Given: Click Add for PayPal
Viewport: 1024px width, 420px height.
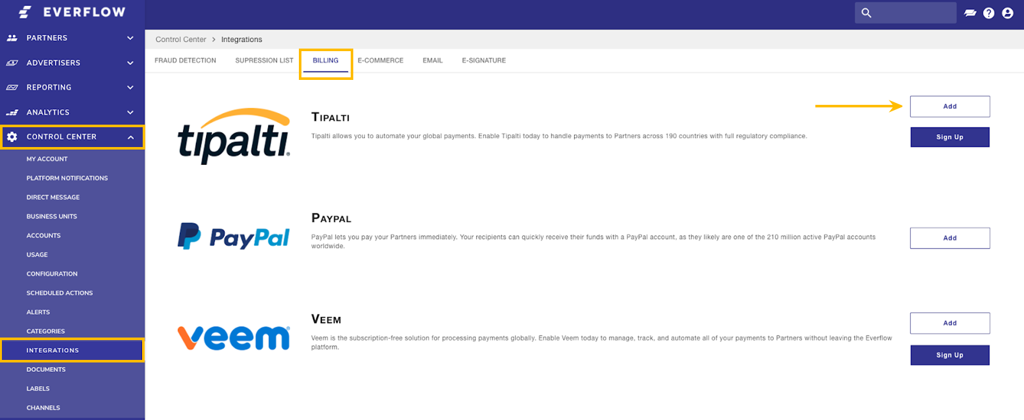Looking at the screenshot, I should pyautogui.click(x=950, y=238).
